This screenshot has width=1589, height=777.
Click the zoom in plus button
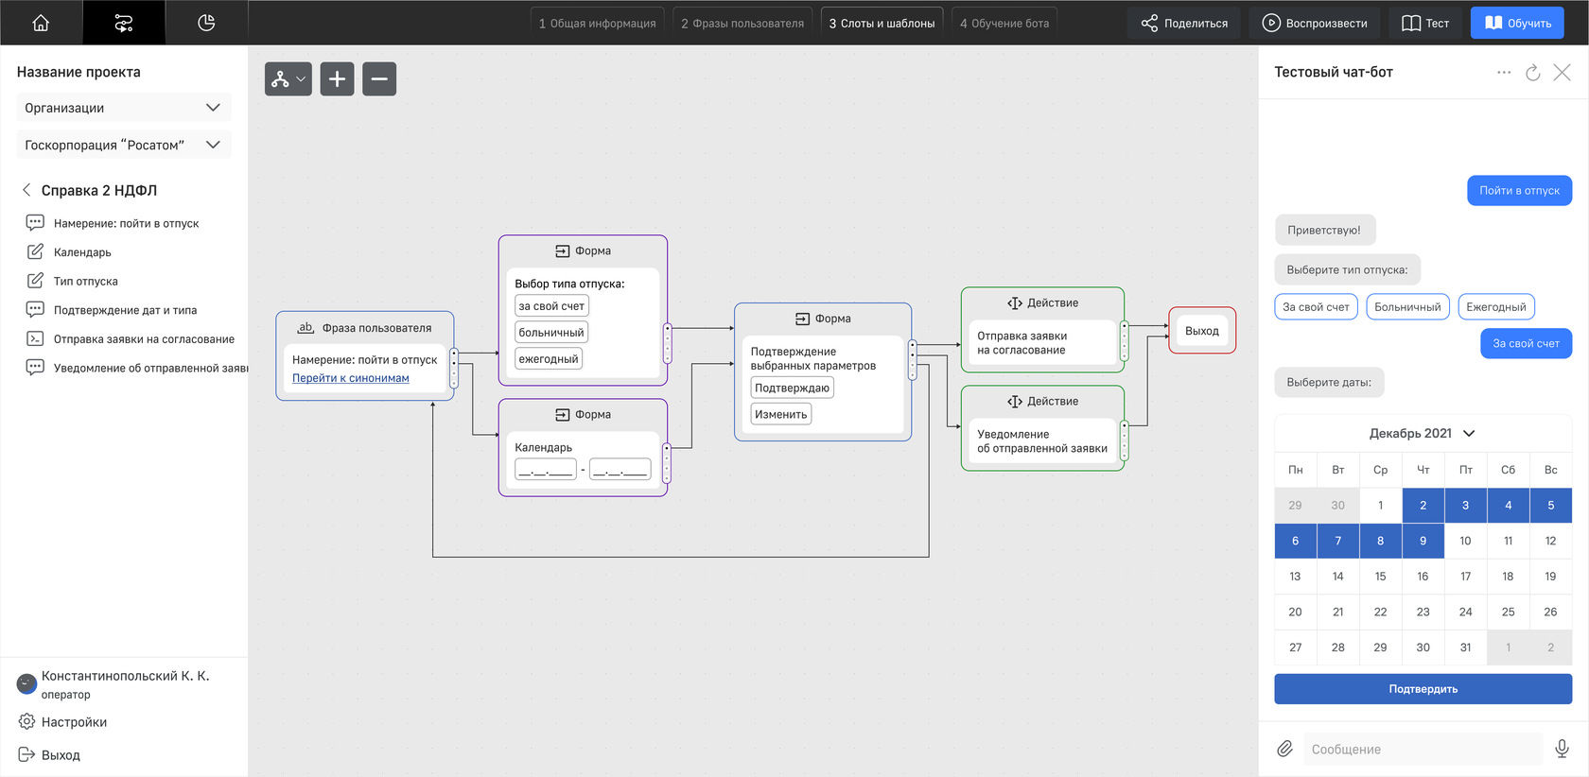(x=337, y=79)
